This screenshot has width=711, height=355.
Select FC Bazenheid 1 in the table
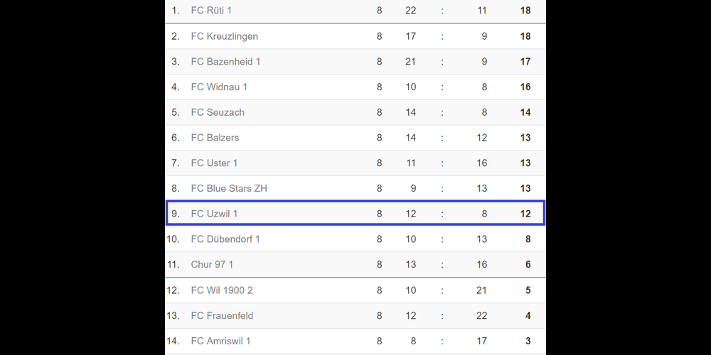click(225, 62)
